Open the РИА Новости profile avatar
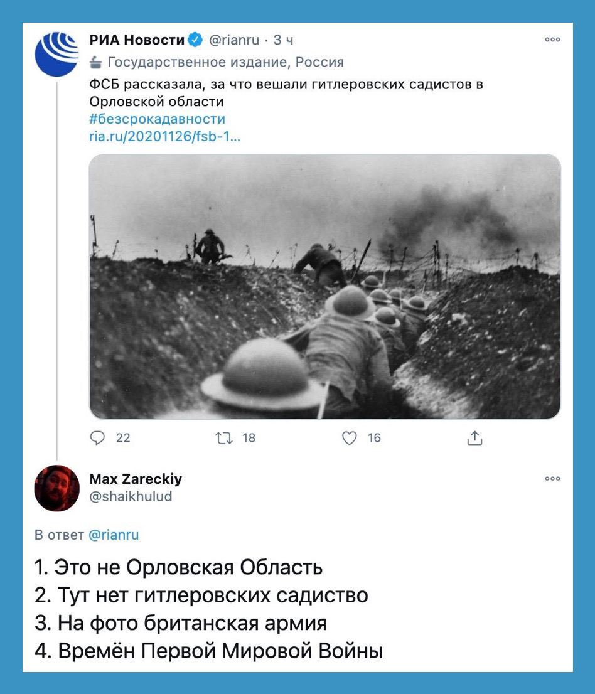 point(56,53)
